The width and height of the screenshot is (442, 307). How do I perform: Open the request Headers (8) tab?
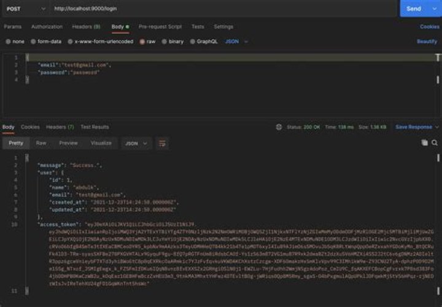[87, 27]
